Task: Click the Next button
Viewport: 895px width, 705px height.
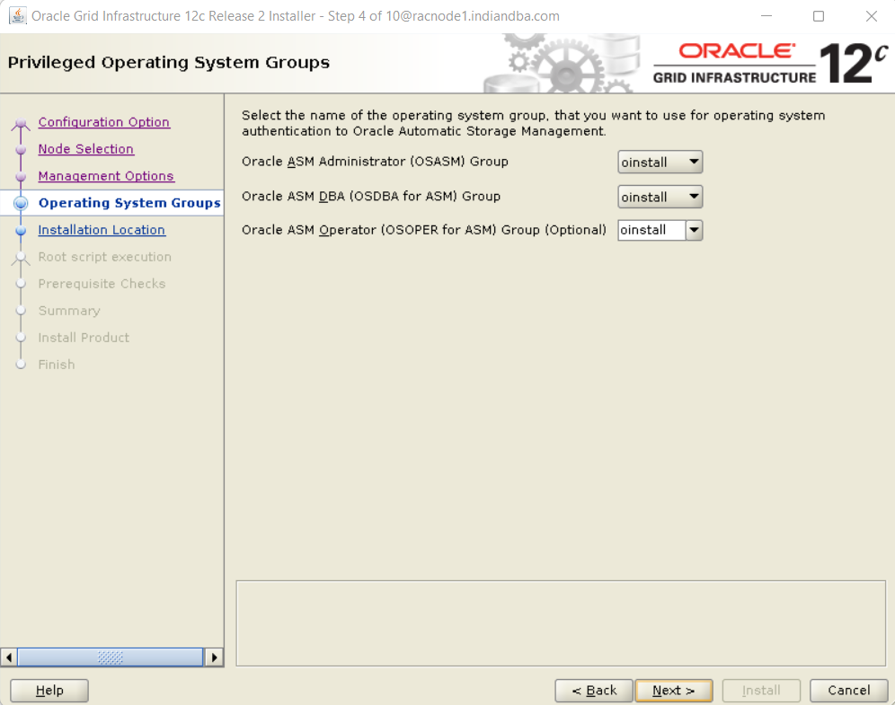Action: pyautogui.click(x=674, y=690)
